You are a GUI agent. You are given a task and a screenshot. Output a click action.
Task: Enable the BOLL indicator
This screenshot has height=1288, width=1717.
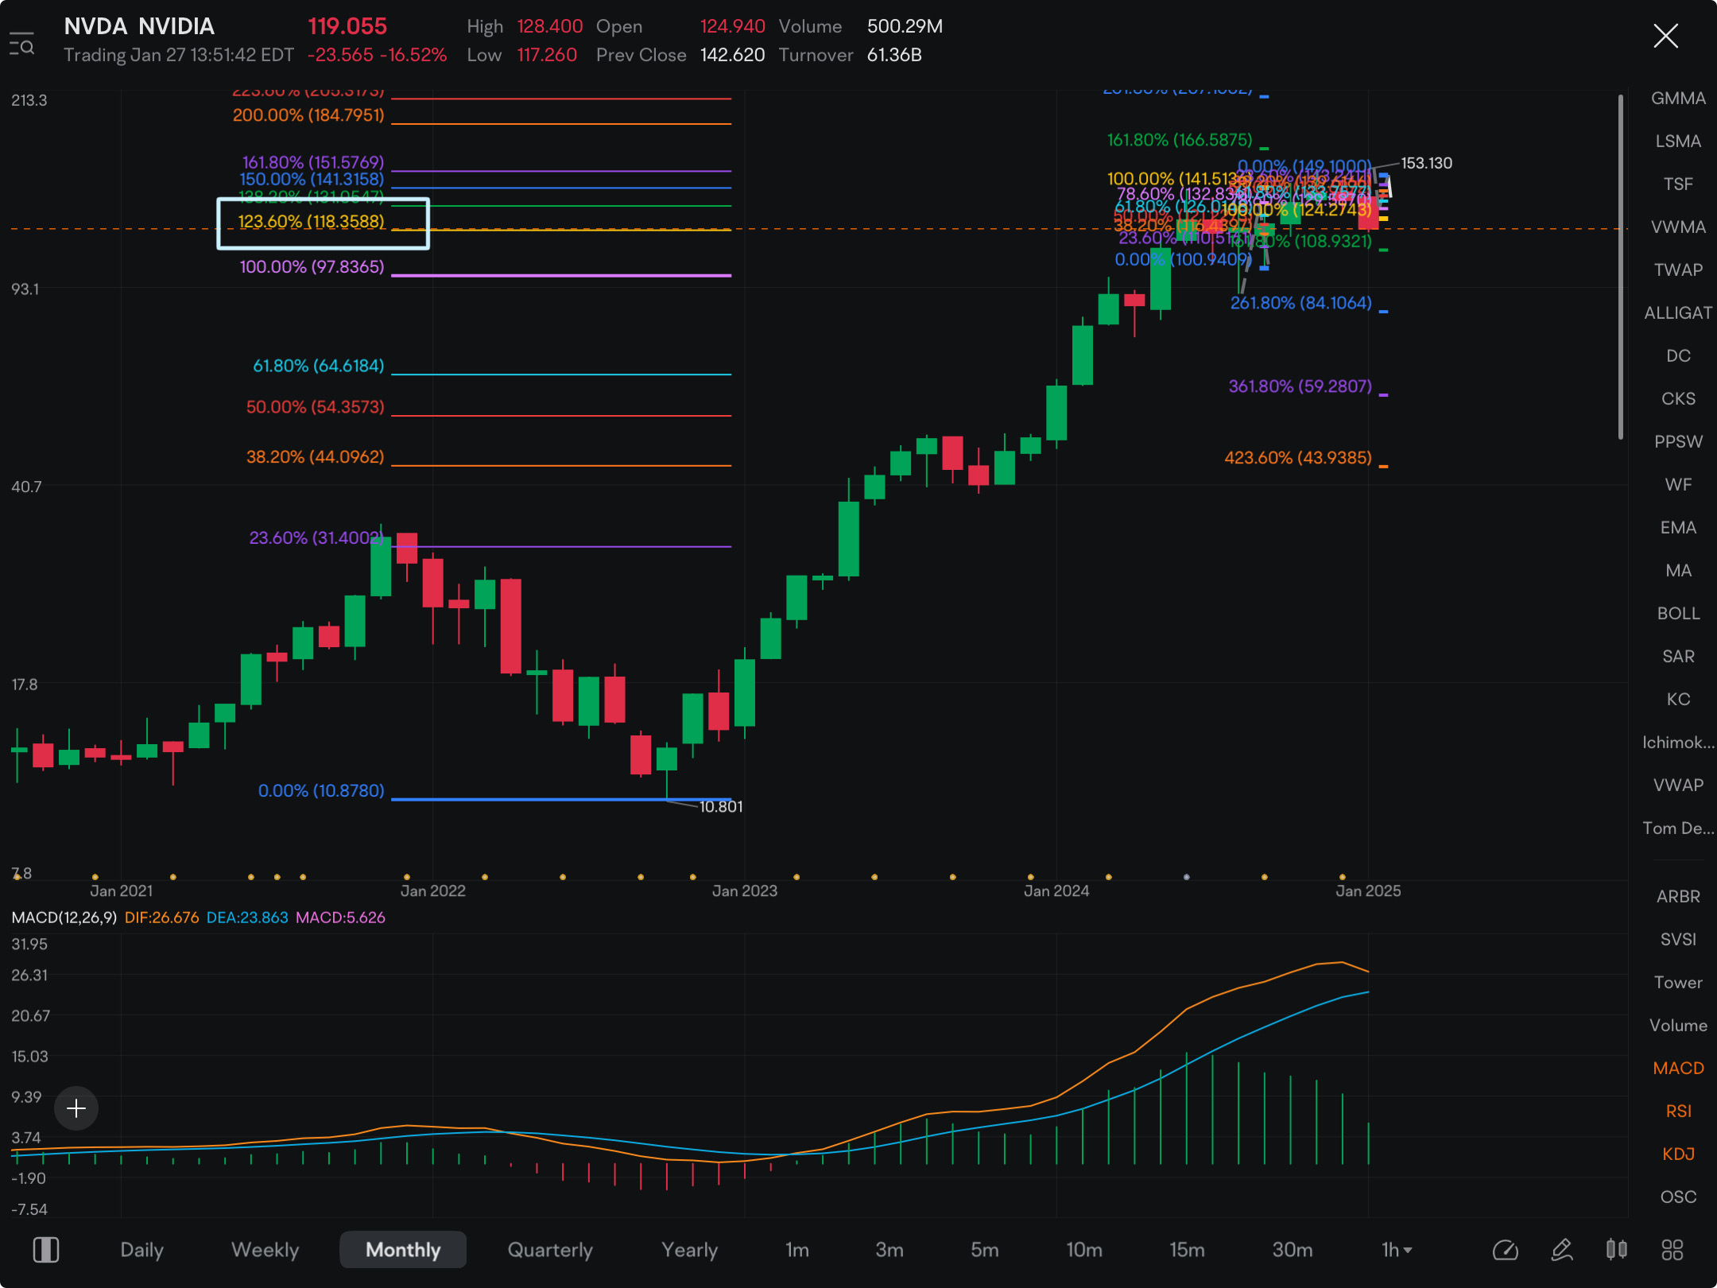(1678, 614)
